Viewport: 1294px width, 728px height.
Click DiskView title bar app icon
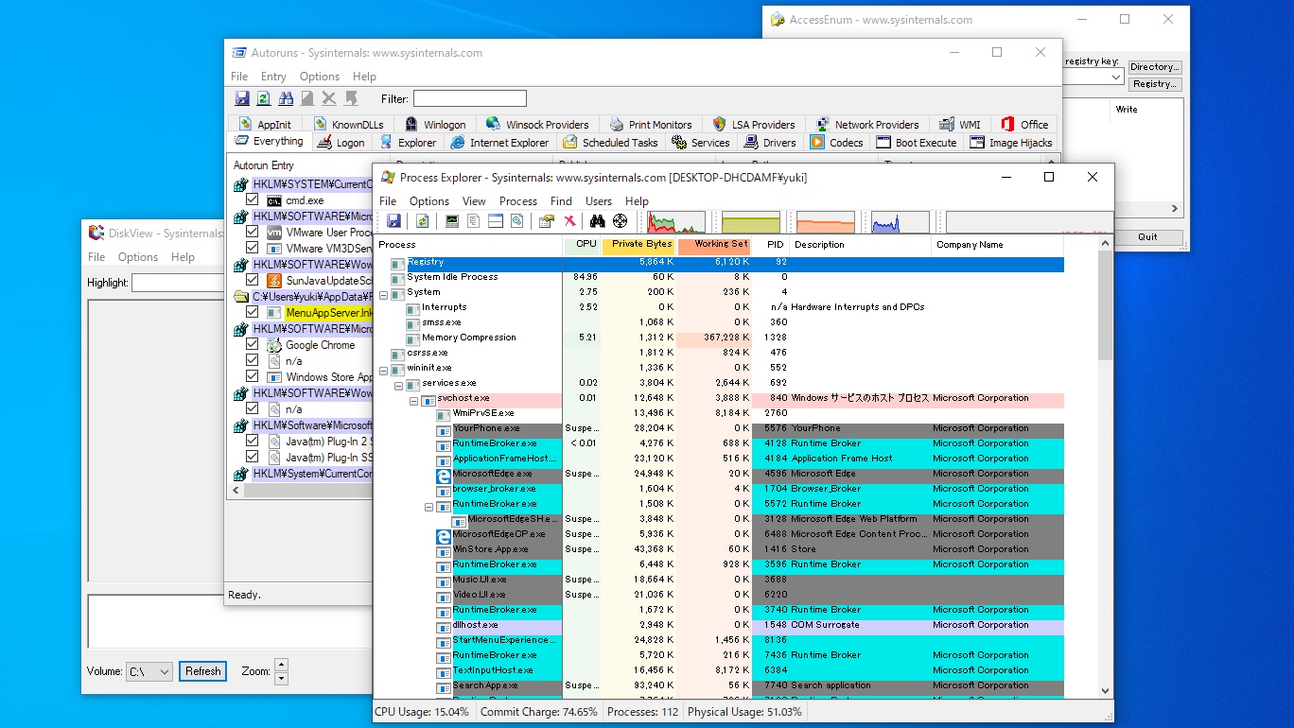click(96, 233)
